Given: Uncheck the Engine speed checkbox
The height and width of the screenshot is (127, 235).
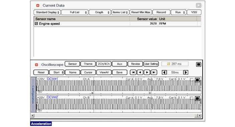Looking at the screenshot, I should pos(36,23).
